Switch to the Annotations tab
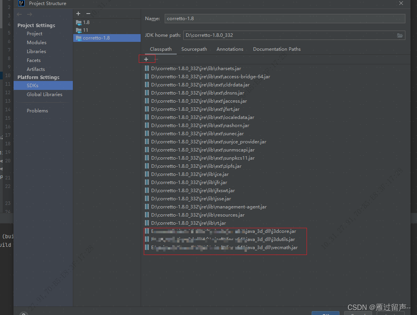Screen dimensions: 417x315 click(x=230, y=49)
